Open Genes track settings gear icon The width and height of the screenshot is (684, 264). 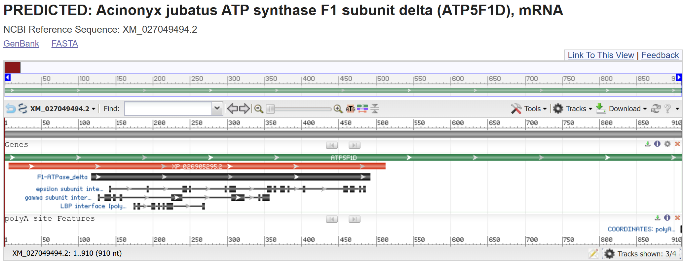pos(667,144)
